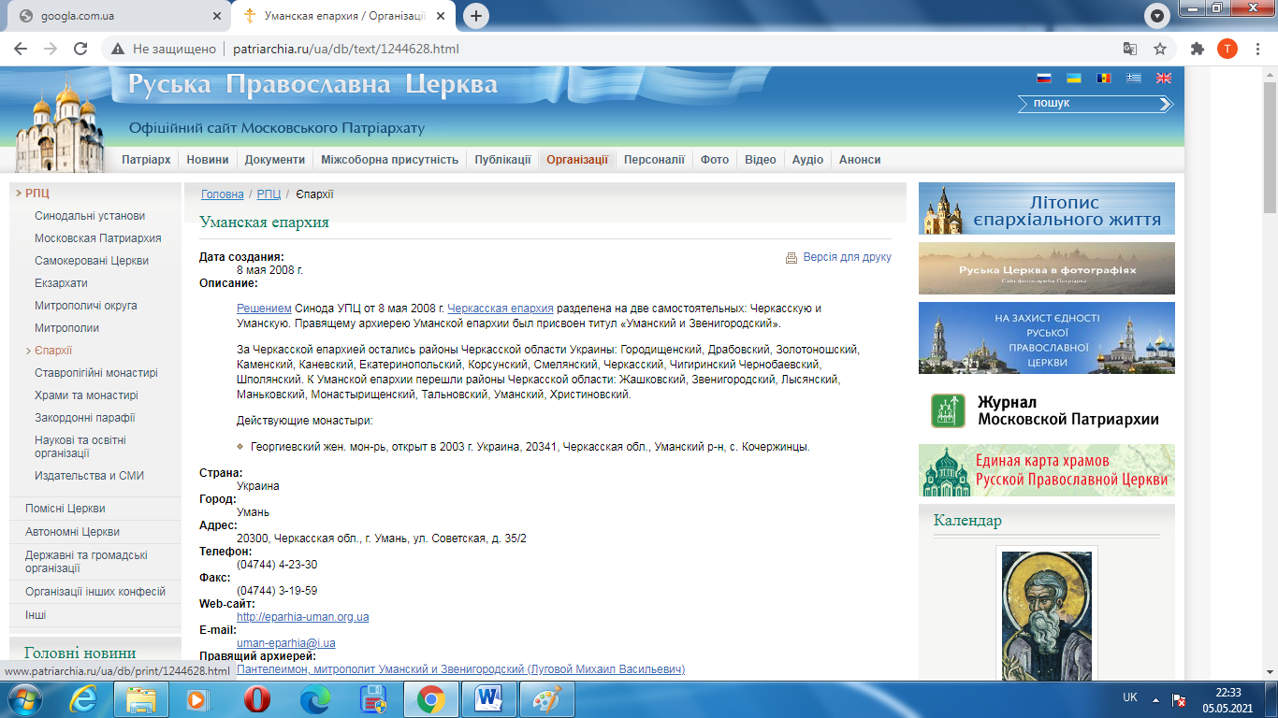This screenshot has width=1278, height=718.
Task: Open Chrome three-dot menu
Action: pos(1256,49)
